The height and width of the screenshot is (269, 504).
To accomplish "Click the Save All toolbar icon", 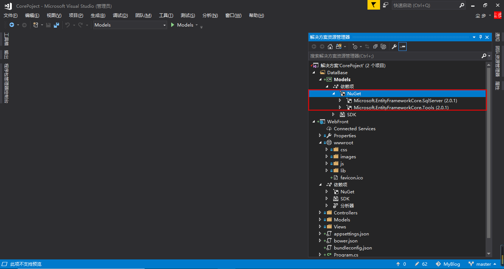I will click(56, 25).
